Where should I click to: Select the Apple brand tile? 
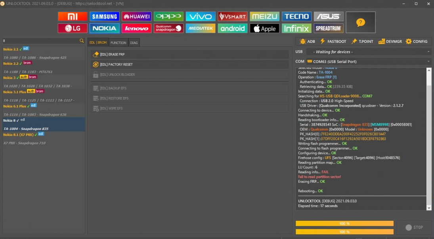[x=265, y=28]
